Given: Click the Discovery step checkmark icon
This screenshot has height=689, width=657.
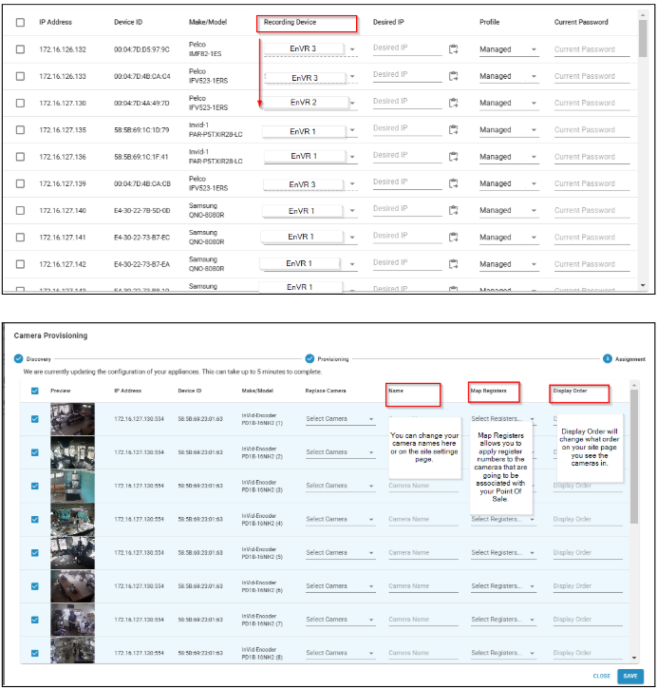Looking at the screenshot, I should [18, 358].
